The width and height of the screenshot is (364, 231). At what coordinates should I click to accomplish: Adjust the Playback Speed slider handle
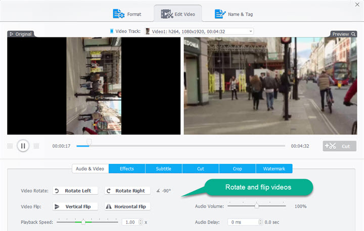coord(83,222)
